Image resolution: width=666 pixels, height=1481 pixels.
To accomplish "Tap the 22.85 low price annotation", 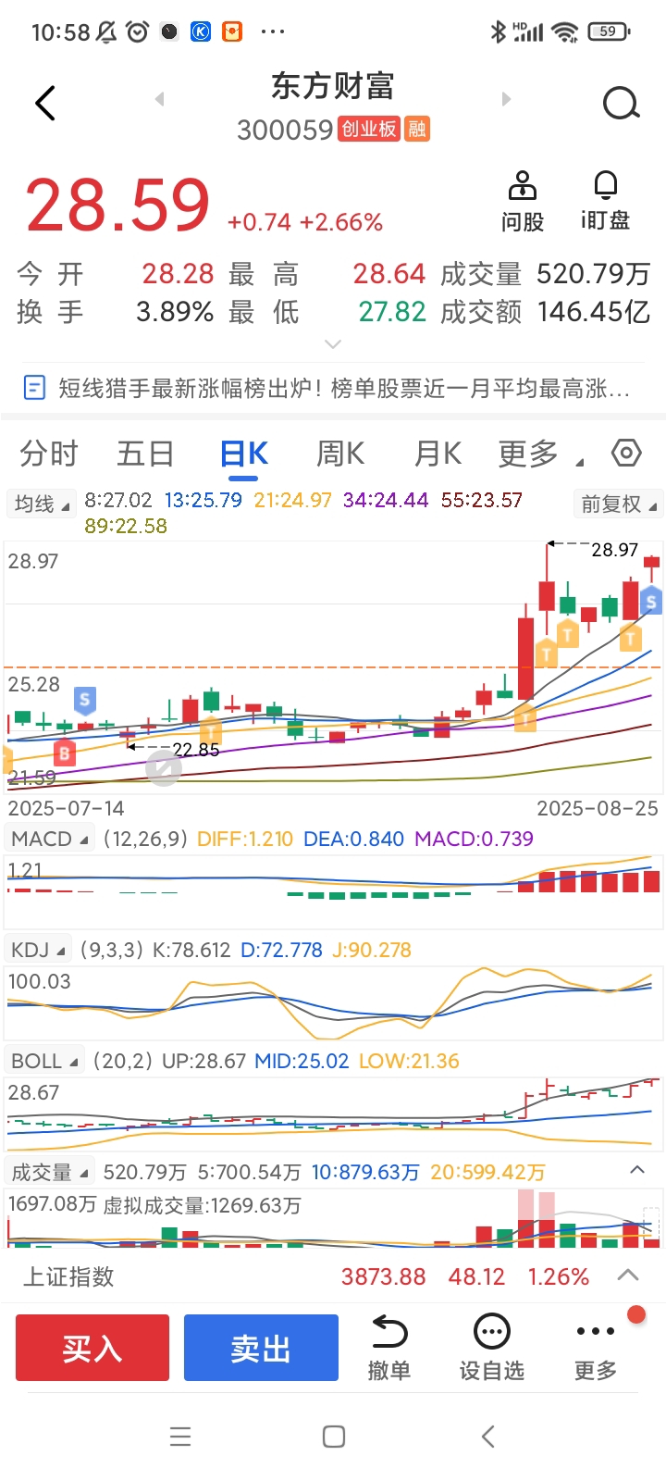I will click(196, 750).
